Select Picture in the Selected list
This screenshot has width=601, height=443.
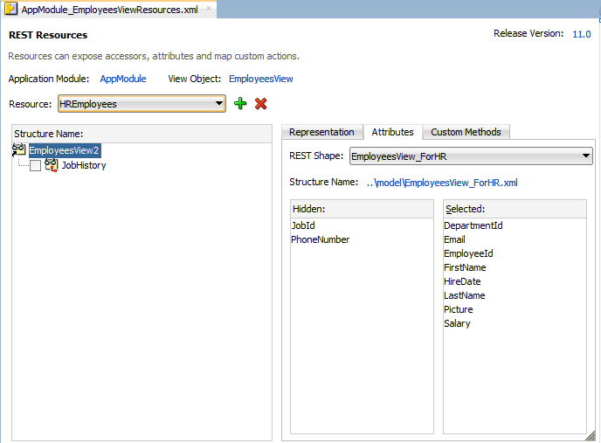(x=459, y=309)
